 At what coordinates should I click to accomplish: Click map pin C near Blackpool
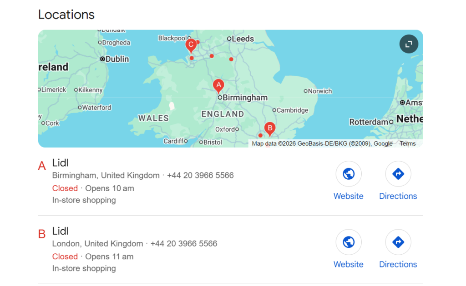[191, 45]
